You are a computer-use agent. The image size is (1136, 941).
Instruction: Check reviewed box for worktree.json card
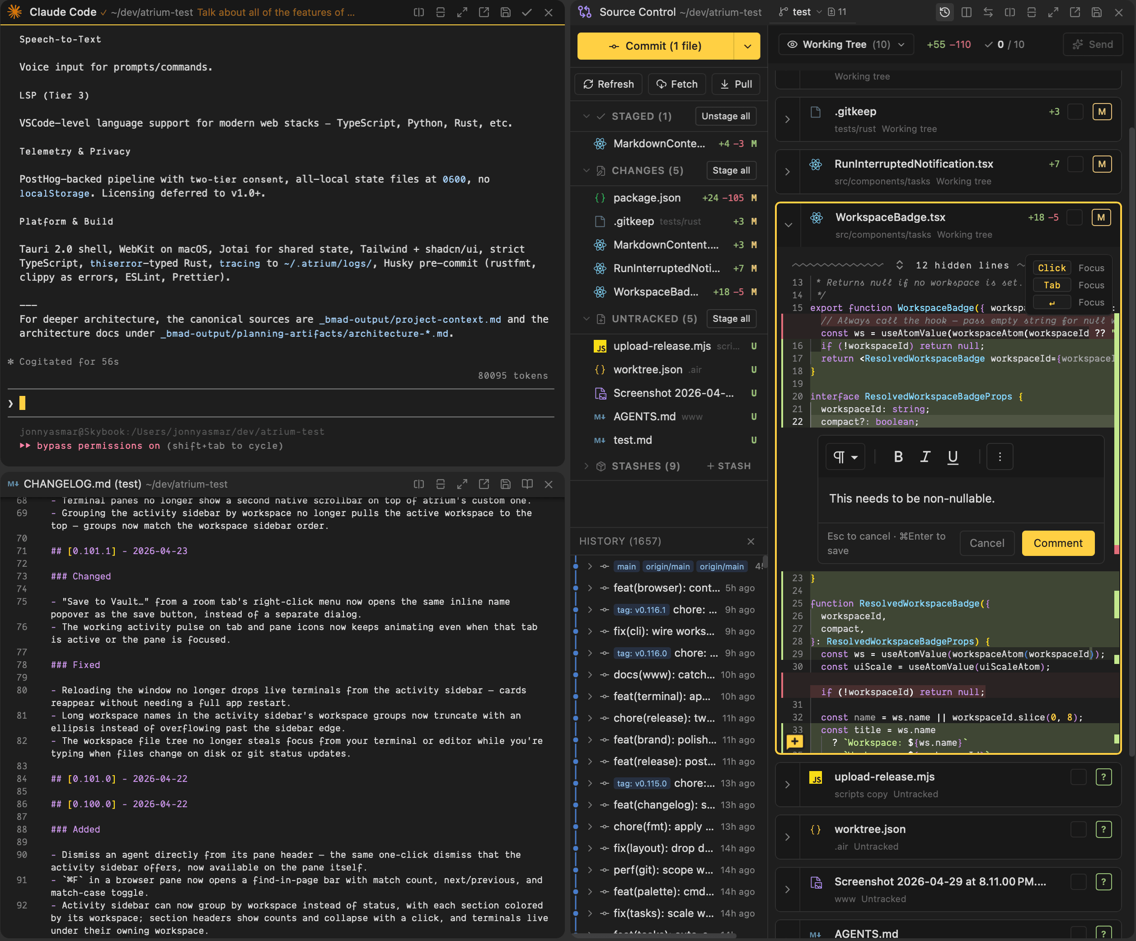[x=1078, y=829]
